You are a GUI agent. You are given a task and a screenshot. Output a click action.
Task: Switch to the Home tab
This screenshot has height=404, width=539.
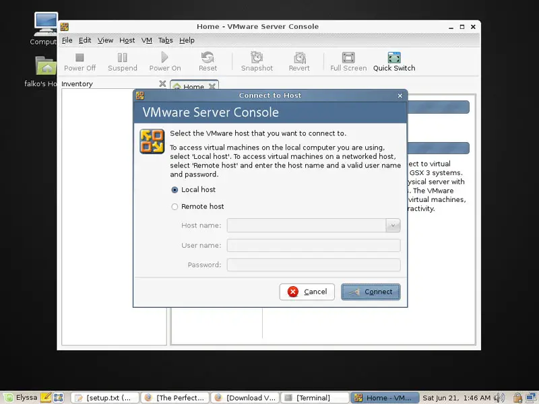coord(193,86)
